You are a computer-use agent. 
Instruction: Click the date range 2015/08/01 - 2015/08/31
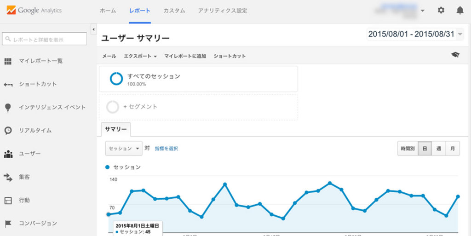point(411,34)
